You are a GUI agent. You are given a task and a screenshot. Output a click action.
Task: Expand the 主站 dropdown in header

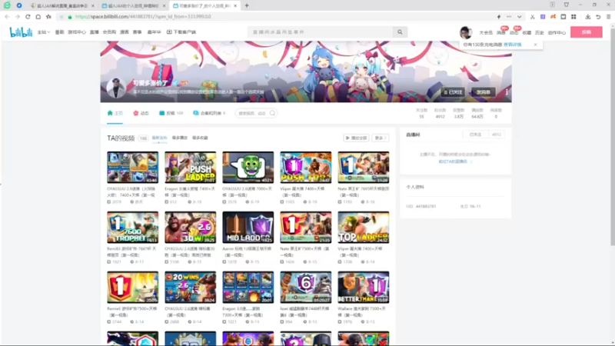click(44, 32)
